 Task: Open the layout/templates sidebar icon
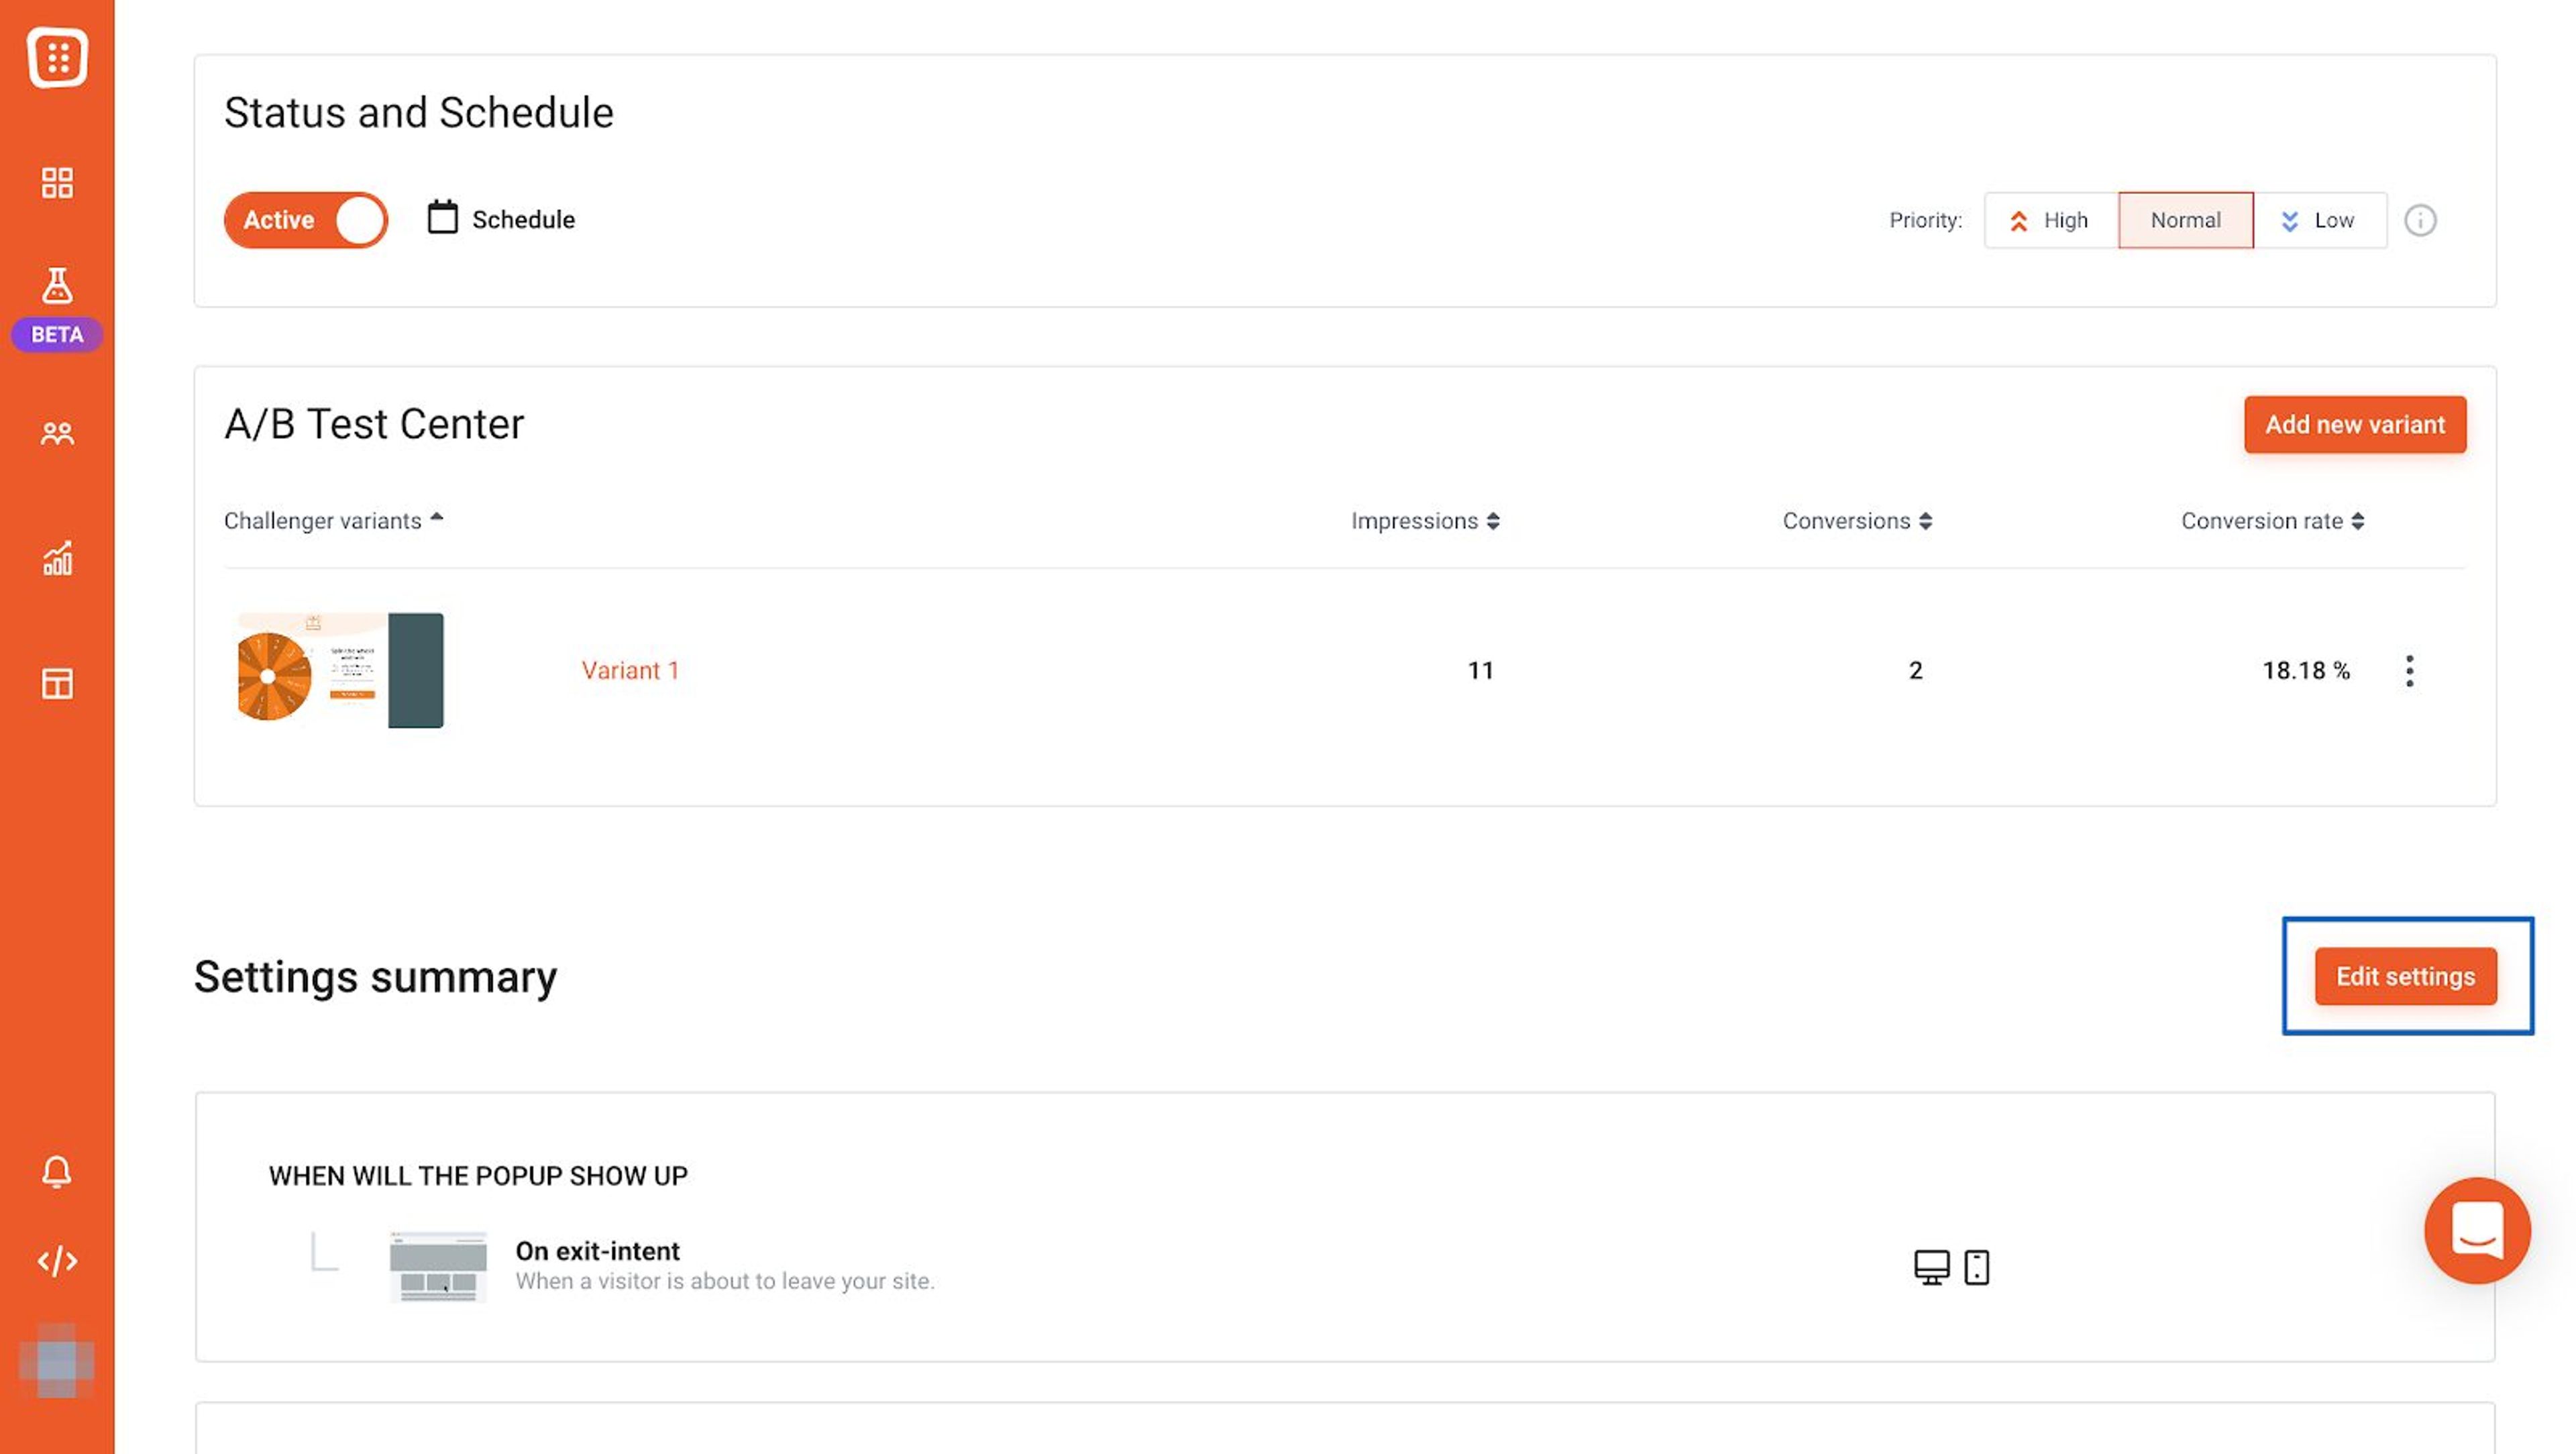coord(57,684)
